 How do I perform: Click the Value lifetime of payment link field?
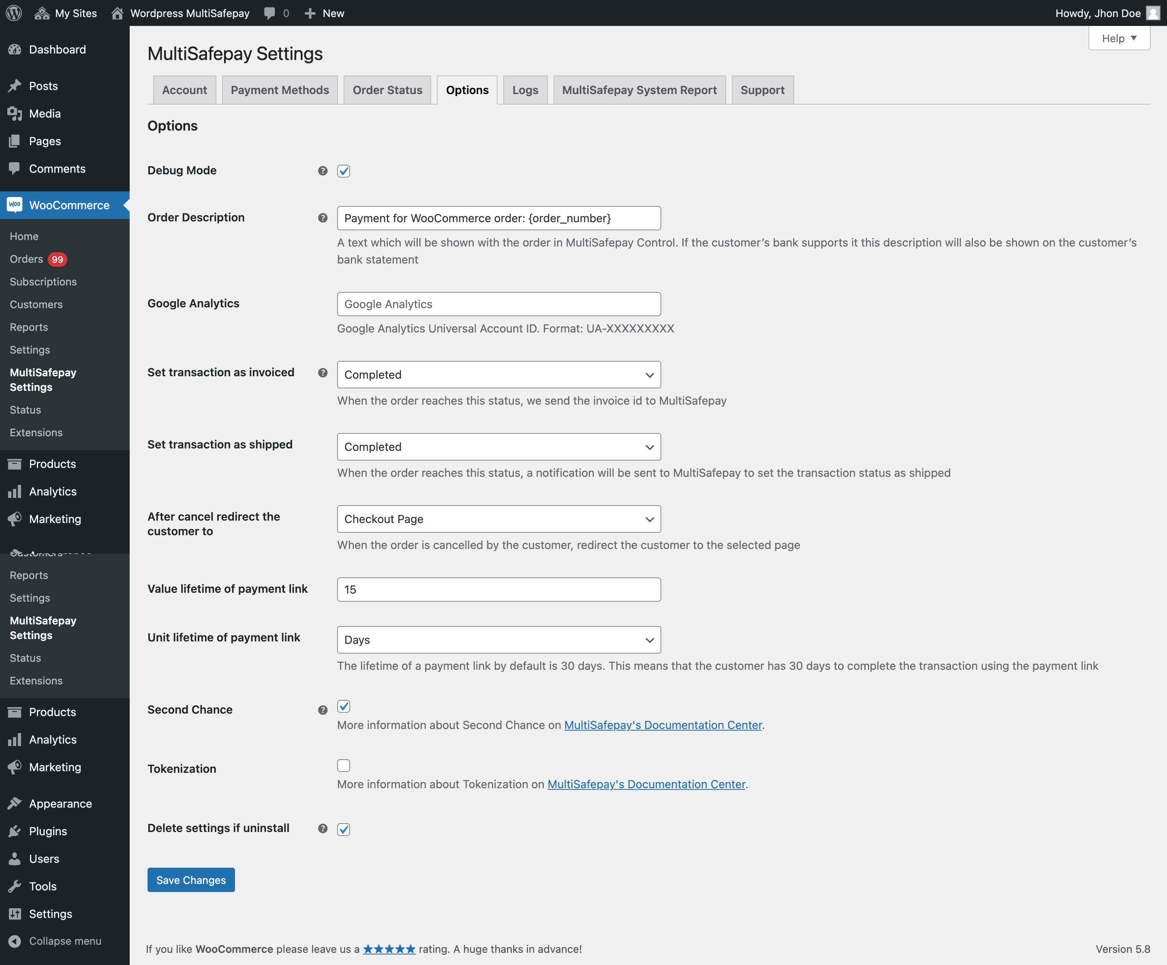point(499,589)
